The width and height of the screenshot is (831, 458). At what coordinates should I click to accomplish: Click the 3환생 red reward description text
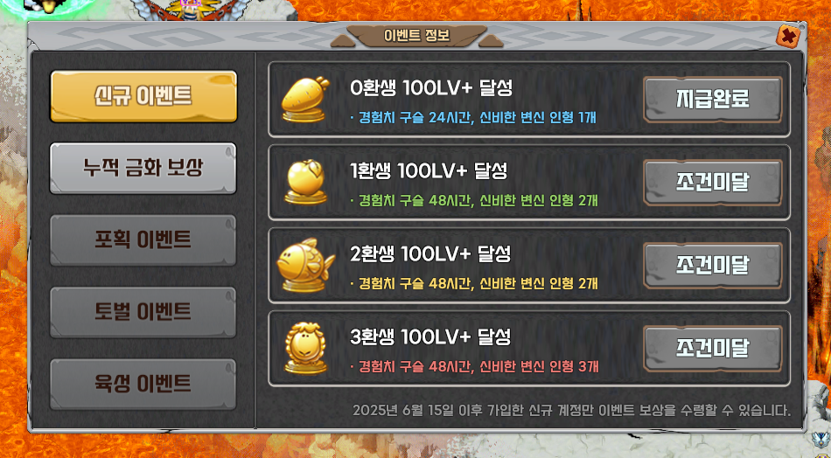474,366
